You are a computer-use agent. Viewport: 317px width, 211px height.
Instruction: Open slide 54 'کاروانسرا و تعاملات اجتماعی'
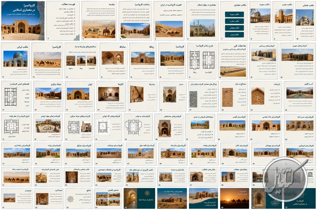[109, 177]
